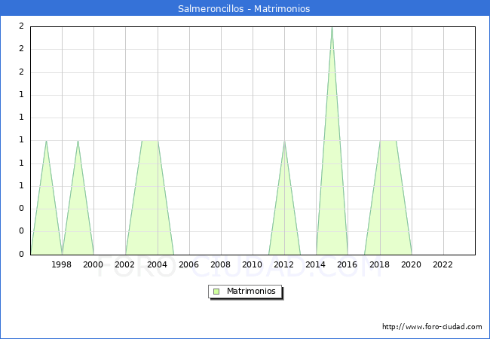Select the 2016 x-axis label
This screenshot has width=490, height=339.
(x=348, y=264)
